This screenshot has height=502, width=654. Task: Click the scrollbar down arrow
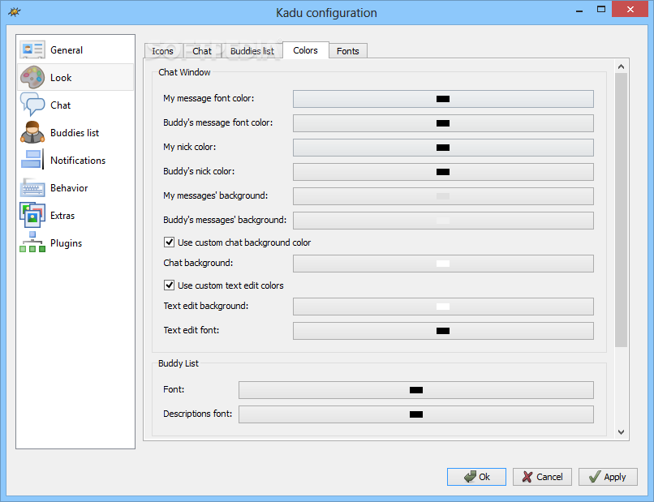[621, 432]
